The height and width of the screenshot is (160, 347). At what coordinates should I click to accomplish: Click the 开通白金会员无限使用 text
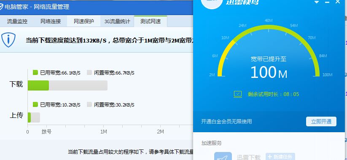(x=226, y=121)
